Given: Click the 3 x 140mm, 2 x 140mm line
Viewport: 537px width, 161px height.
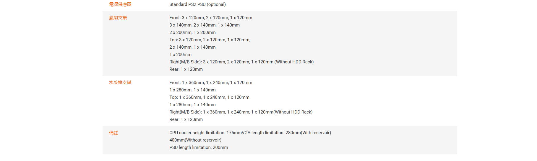Looking at the screenshot, I should coord(205,25).
